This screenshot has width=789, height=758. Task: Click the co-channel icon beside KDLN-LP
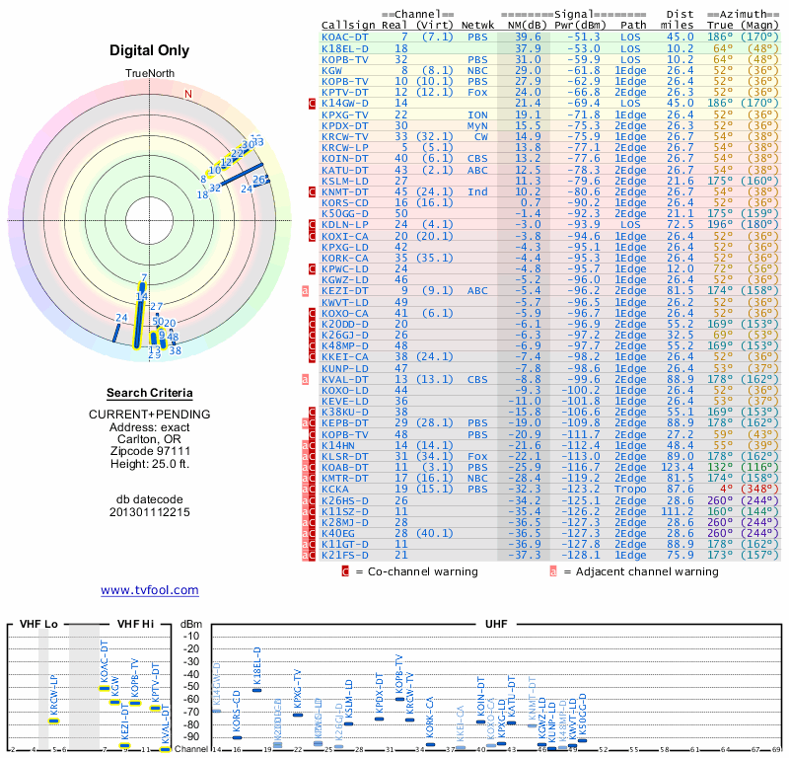pos(313,224)
